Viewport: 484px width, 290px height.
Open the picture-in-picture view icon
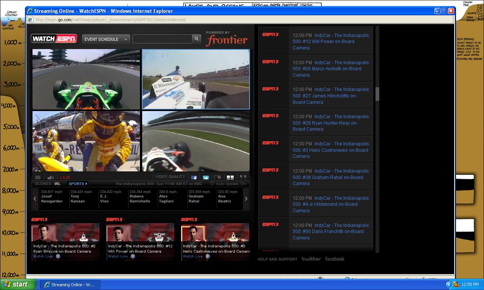coord(217,177)
